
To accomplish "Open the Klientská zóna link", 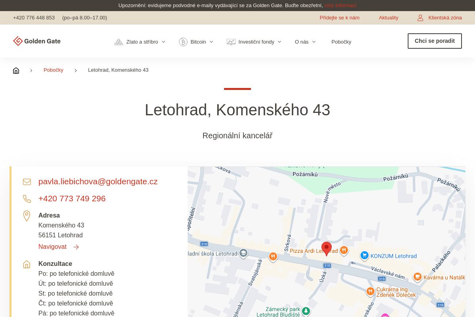I will click(x=445, y=18).
